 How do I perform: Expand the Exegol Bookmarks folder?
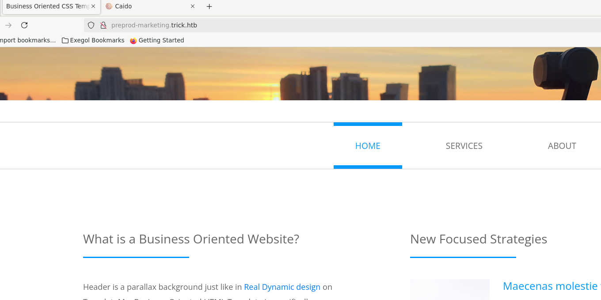[x=93, y=40]
